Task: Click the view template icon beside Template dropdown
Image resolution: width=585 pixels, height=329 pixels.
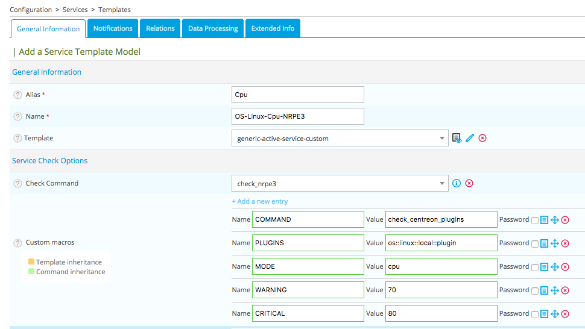Action: (457, 138)
